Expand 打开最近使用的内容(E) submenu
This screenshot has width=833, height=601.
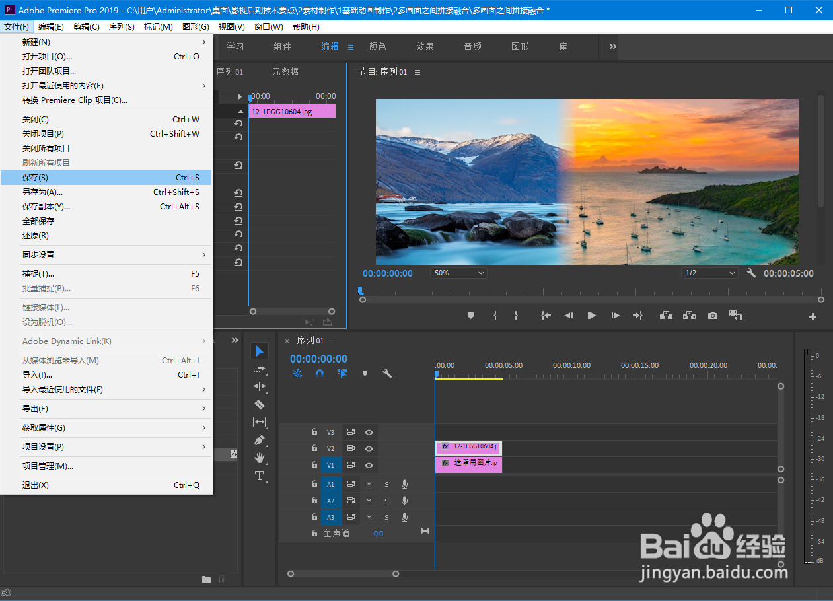[x=106, y=85]
